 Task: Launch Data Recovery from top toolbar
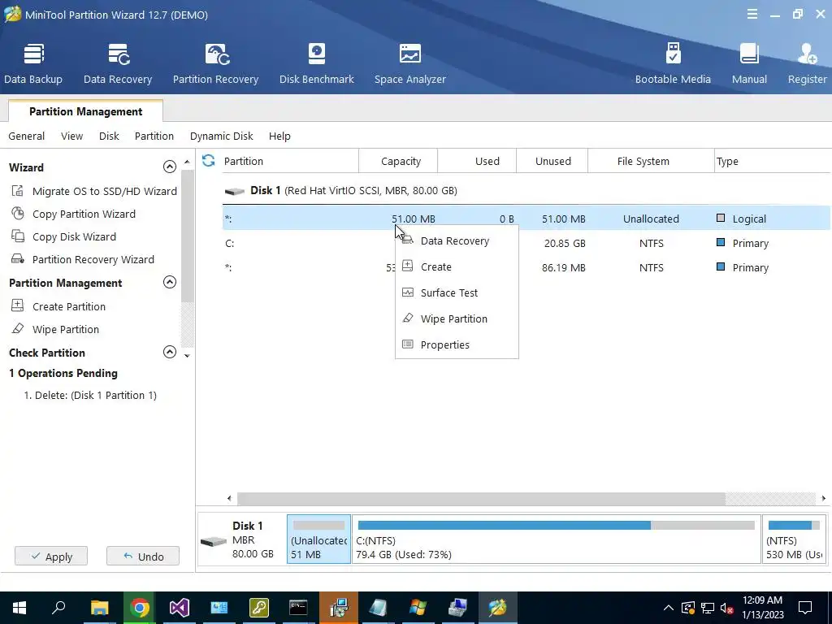(118, 63)
